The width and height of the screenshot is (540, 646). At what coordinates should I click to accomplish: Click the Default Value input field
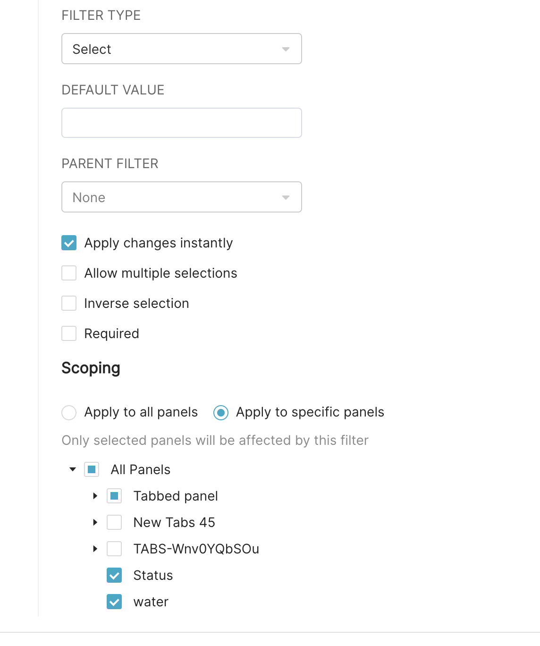pos(181,123)
